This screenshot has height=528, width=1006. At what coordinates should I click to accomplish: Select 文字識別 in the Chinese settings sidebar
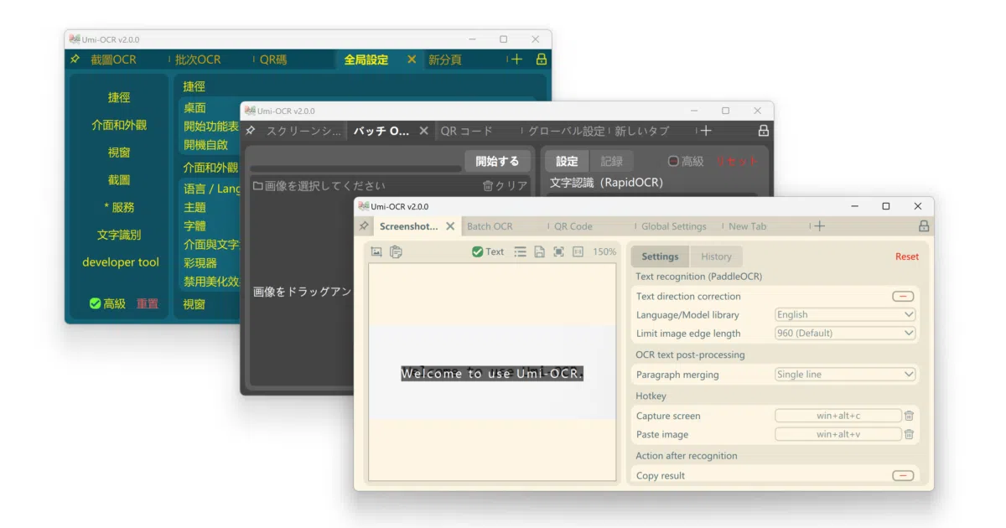(x=119, y=235)
